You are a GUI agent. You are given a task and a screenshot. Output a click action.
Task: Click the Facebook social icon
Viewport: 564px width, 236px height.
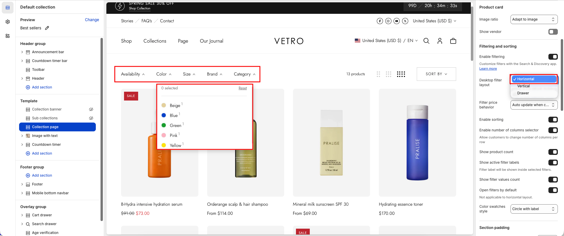[x=380, y=21]
